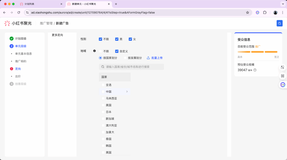Click the 批量上传 link

click(x=157, y=58)
